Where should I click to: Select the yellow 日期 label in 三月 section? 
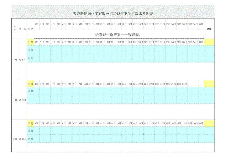tap(30, 123)
